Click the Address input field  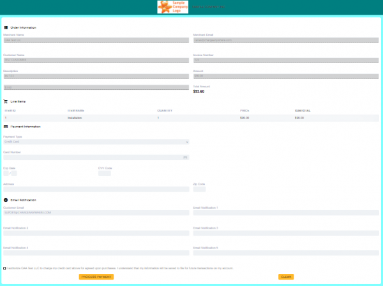(x=96, y=189)
